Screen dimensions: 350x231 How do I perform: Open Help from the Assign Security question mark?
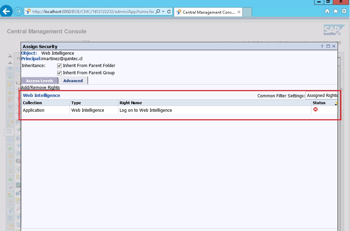pyautogui.click(x=322, y=46)
